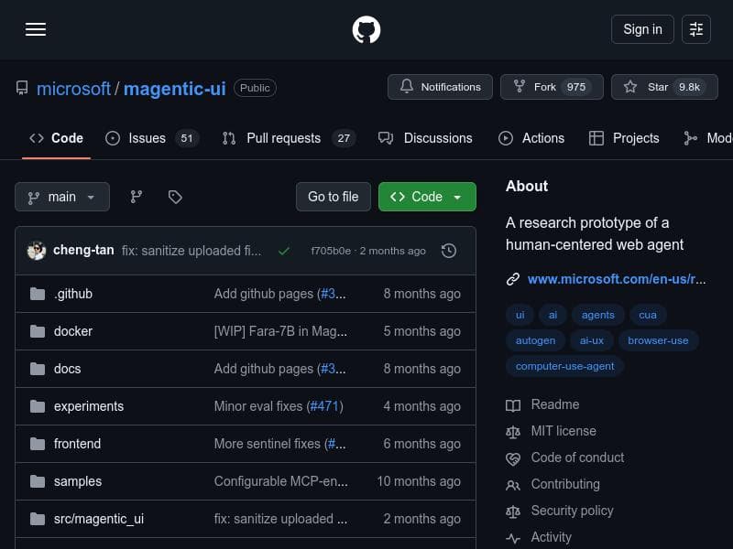Open the experiments folder
Image resolution: width=733 pixels, height=549 pixels.
89,406
